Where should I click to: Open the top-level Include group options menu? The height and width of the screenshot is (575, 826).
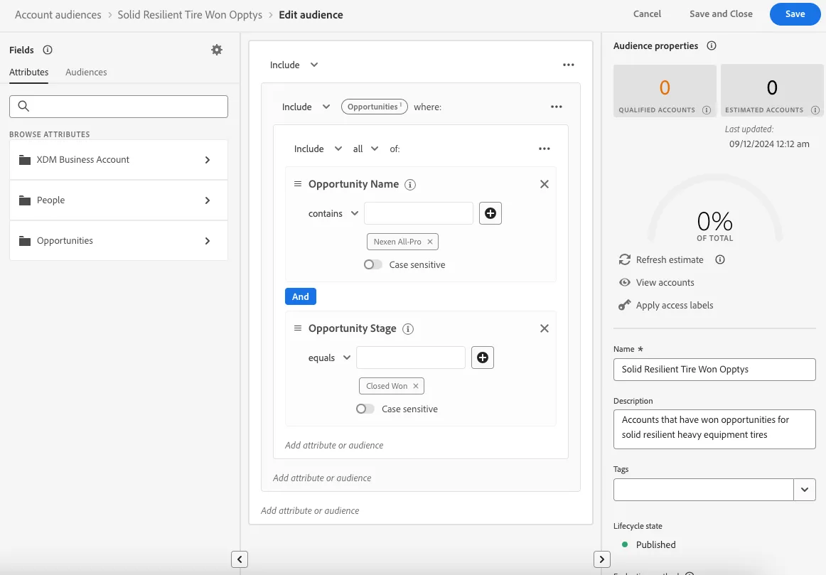[569, 65]
